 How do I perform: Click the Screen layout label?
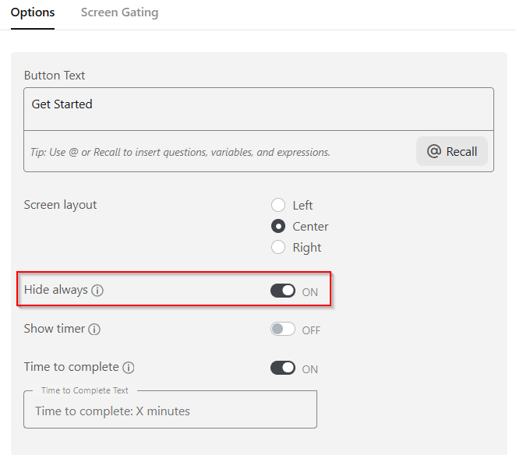(60, 205)
